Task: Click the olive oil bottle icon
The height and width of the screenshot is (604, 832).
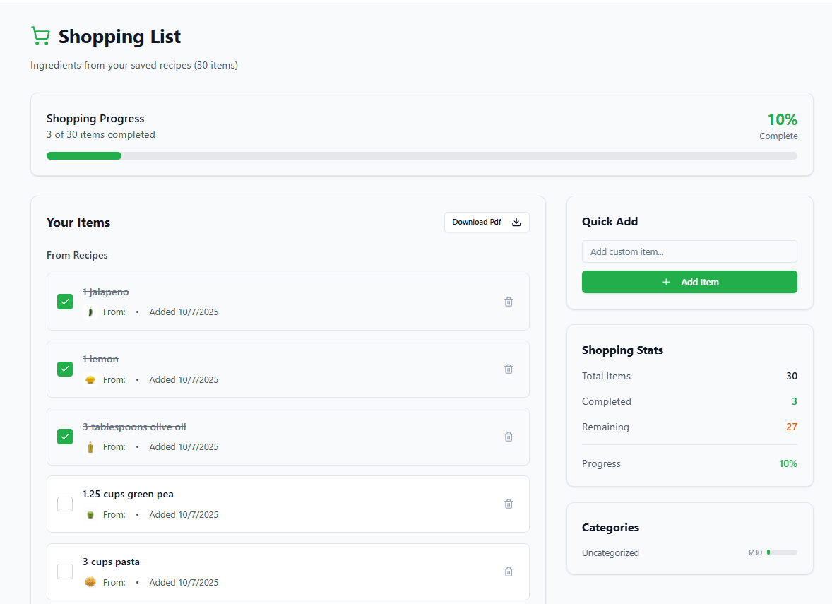Action: [x=90, y=446]
